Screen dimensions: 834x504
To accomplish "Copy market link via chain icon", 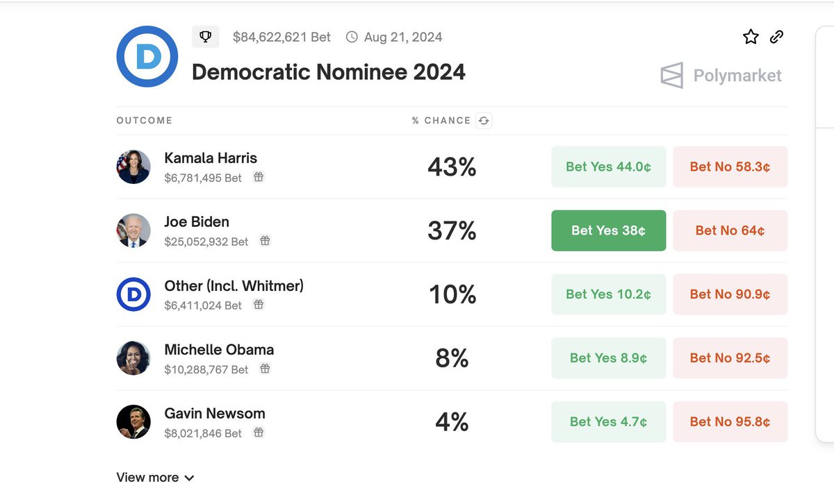I will point(777,37).
